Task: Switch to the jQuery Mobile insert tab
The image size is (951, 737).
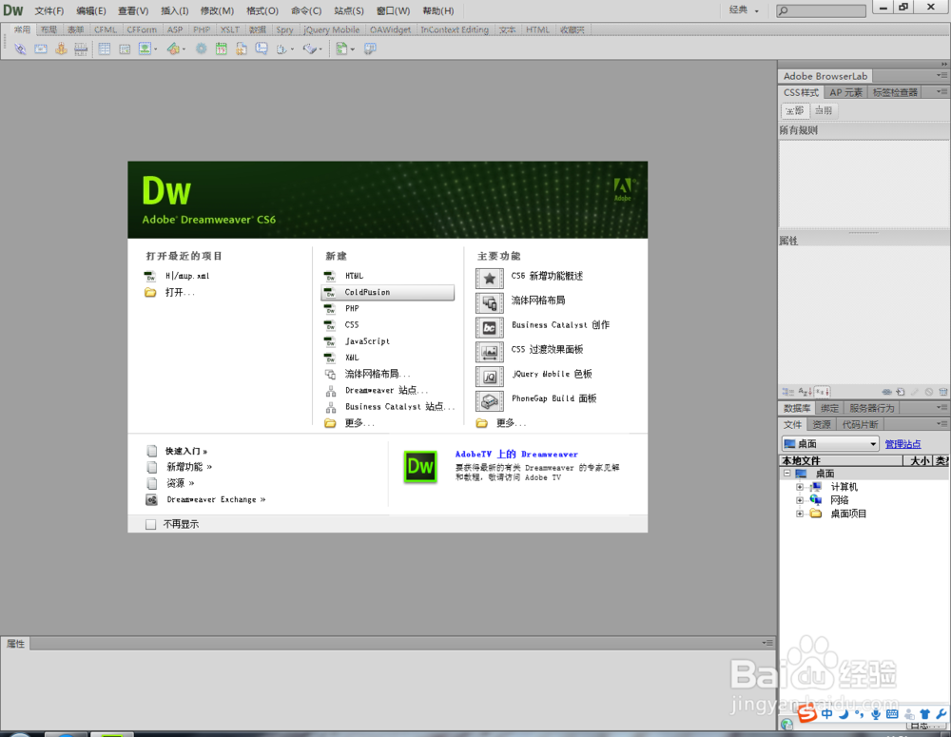Action: pyautogui.click(x=331, y=29)
